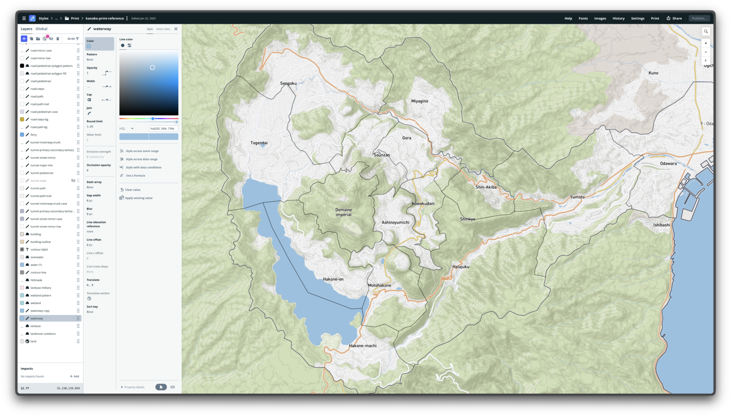731x416 pixels.
Task: Expand the collapsed breadcrumb ellipsis in the title bar
Action: (56, 18)
